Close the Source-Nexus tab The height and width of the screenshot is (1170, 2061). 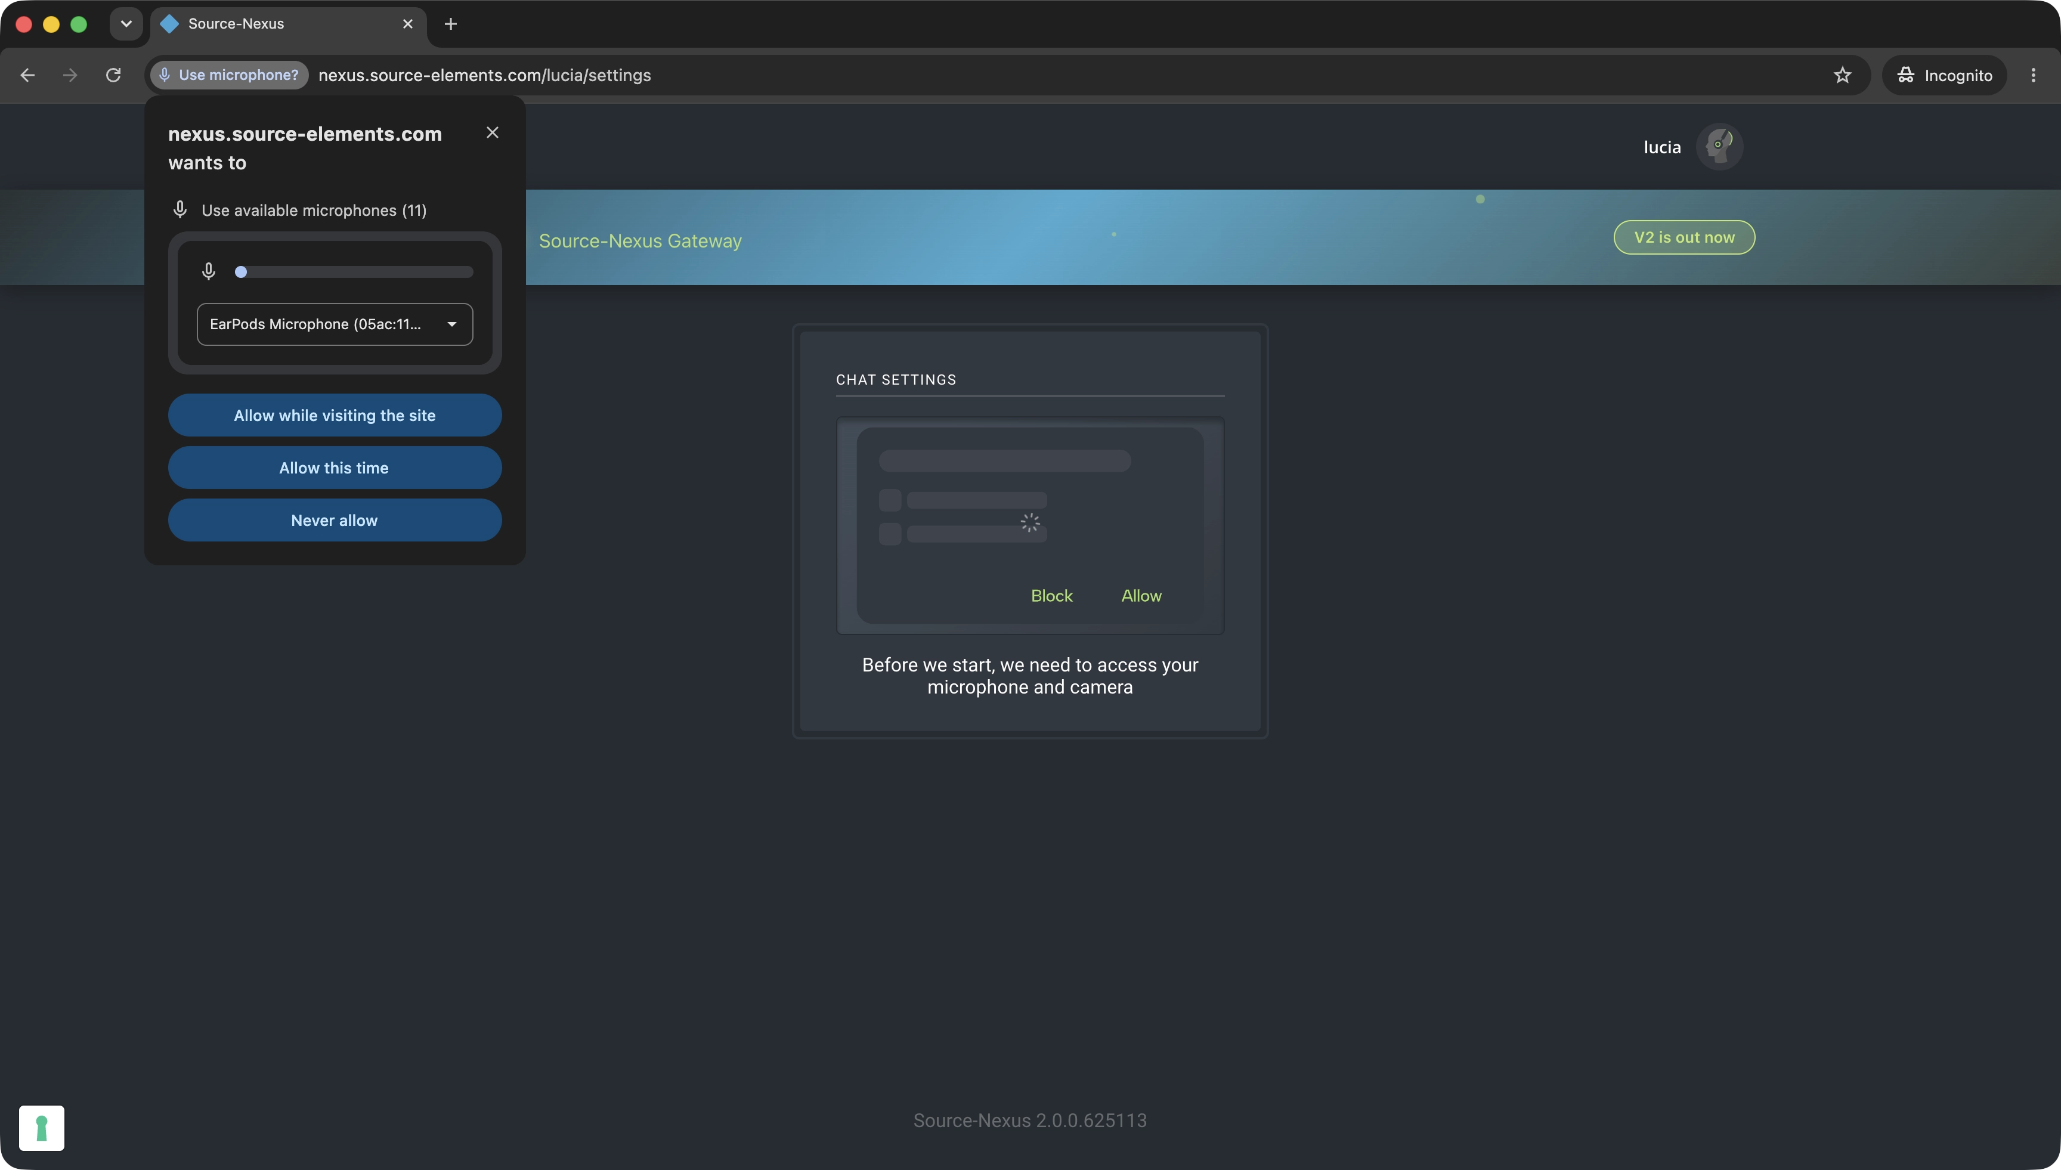(407, 24)
